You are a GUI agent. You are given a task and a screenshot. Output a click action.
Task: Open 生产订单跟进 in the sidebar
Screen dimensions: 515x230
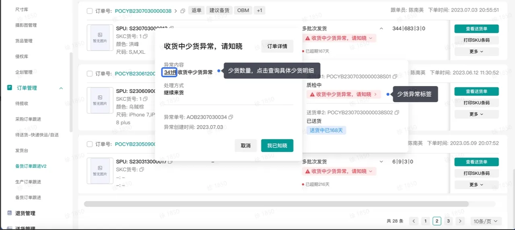pos(28,182)
